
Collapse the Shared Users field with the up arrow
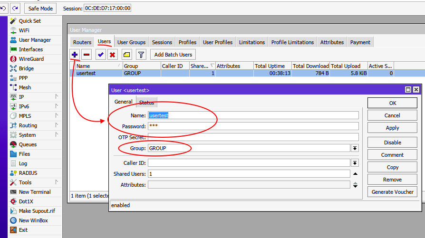click(x=355, y=173)
